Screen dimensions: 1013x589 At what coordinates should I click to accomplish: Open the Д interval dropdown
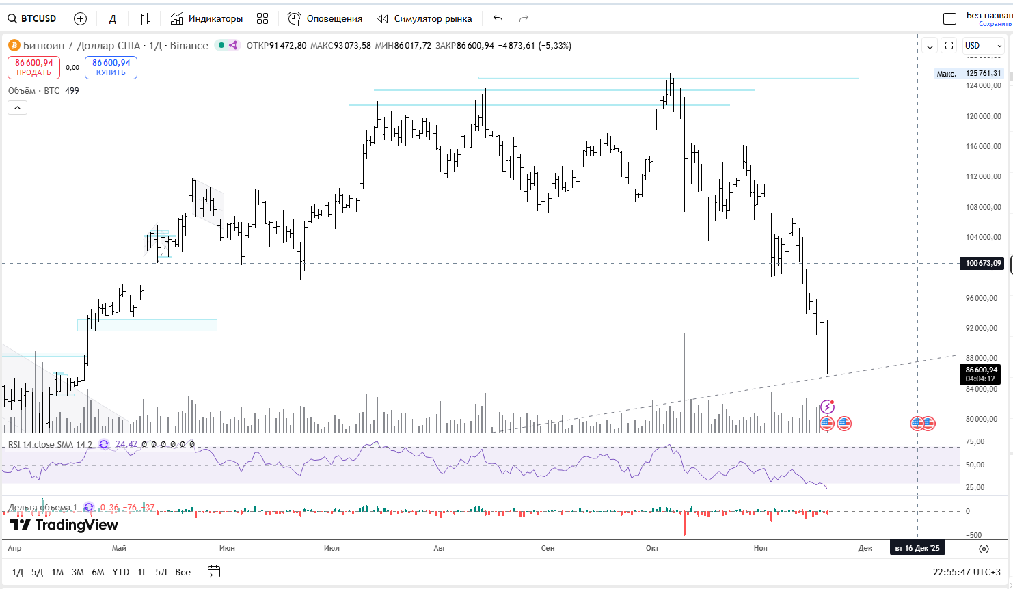(112, 18)
